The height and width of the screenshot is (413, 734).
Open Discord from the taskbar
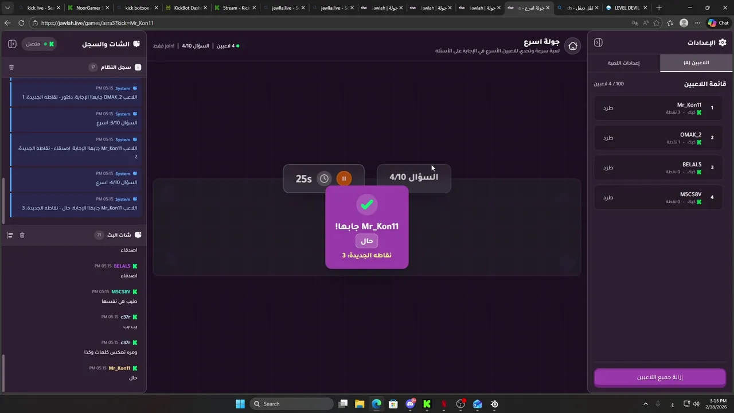coord(410,404)
